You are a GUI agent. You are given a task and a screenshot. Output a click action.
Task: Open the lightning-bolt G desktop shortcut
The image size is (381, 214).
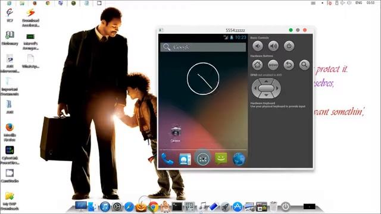coord(10,15)
